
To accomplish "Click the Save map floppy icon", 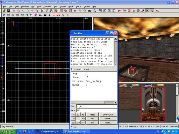I will 8,11.
